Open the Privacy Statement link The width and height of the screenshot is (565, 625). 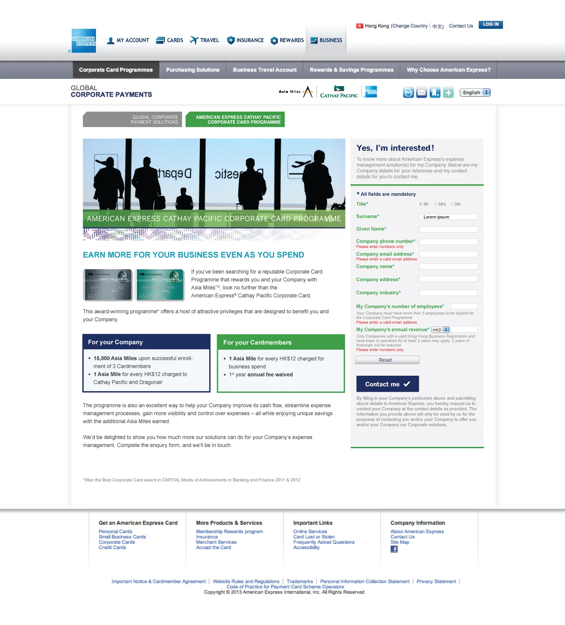[x=436, y=581]
